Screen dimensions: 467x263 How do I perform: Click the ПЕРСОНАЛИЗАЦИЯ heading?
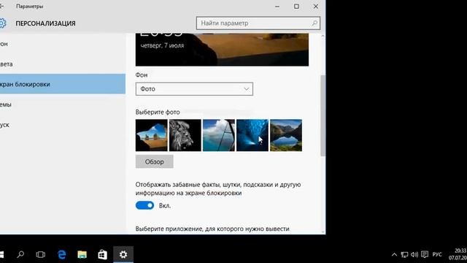(x=45, y=23)
